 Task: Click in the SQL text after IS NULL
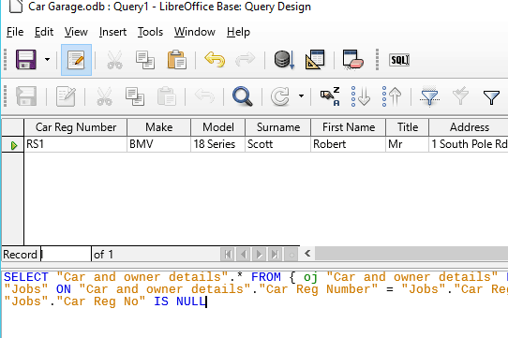tap(206, 301)
